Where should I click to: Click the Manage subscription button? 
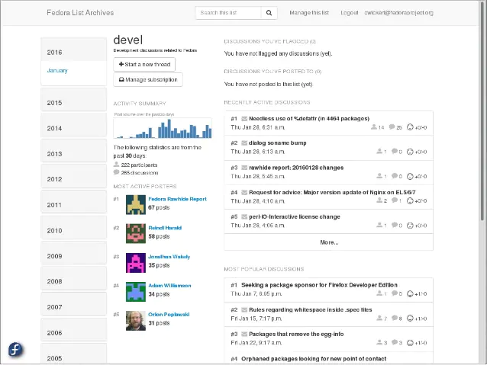point(148,80)
